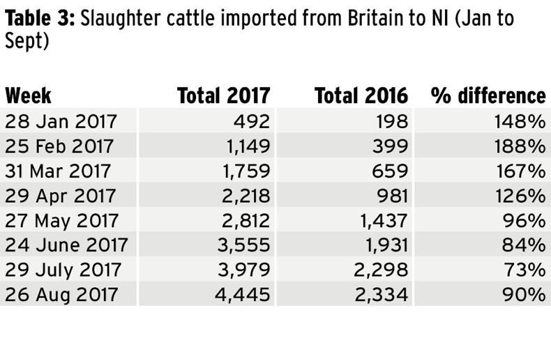Select the 26 Aug 2017 week cell
The image size is (551, 347).
[62, 294]
